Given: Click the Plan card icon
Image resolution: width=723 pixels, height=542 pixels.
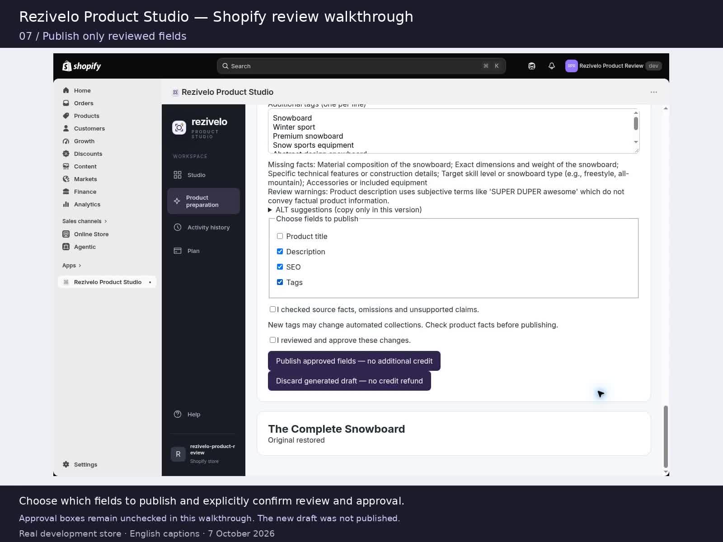Looking at the screenshot, I should pos(178,251).
